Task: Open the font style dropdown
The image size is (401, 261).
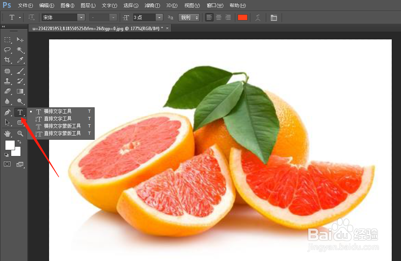Action: click(113, 17)
